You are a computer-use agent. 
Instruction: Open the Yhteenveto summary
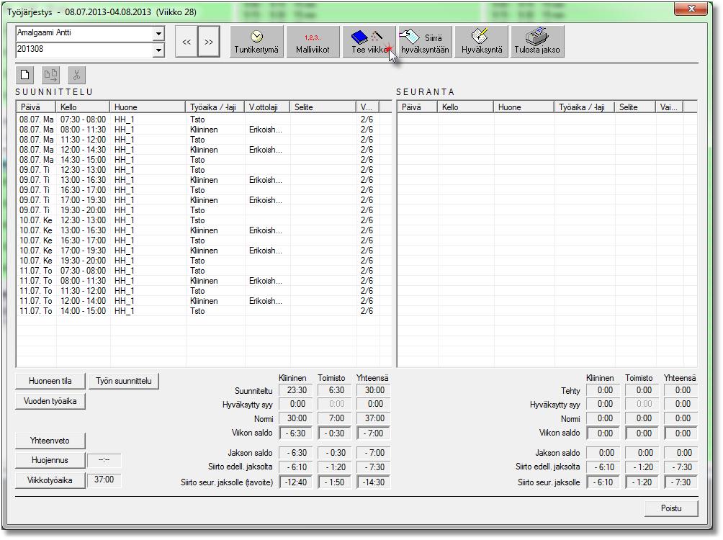click(50, 441)
